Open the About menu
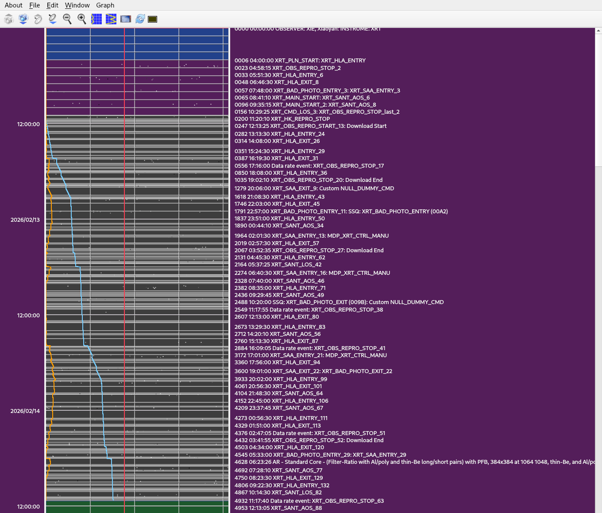The height and width of the screenshot is (513, 602). [x=13, y=5]
